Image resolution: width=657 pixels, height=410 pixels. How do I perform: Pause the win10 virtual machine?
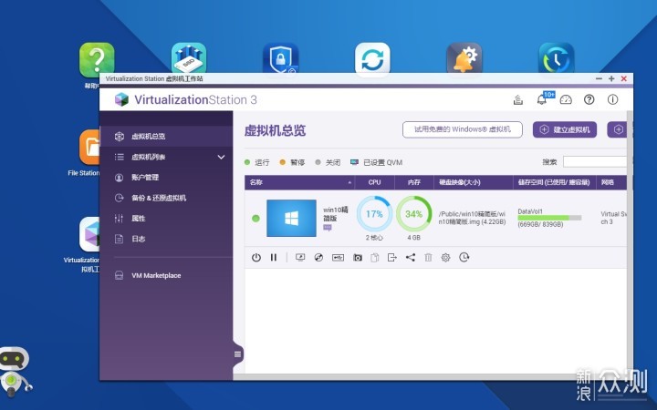273,258
